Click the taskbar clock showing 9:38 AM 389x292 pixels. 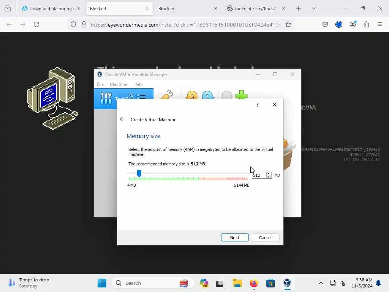(362, 283)
